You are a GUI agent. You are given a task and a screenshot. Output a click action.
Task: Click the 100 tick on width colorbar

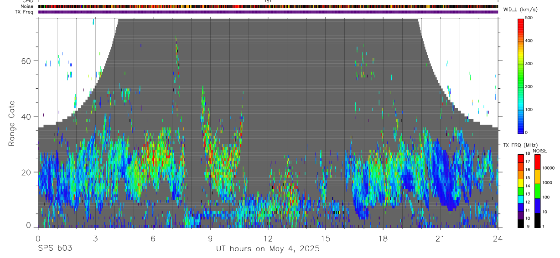click(x=529, y=110)
